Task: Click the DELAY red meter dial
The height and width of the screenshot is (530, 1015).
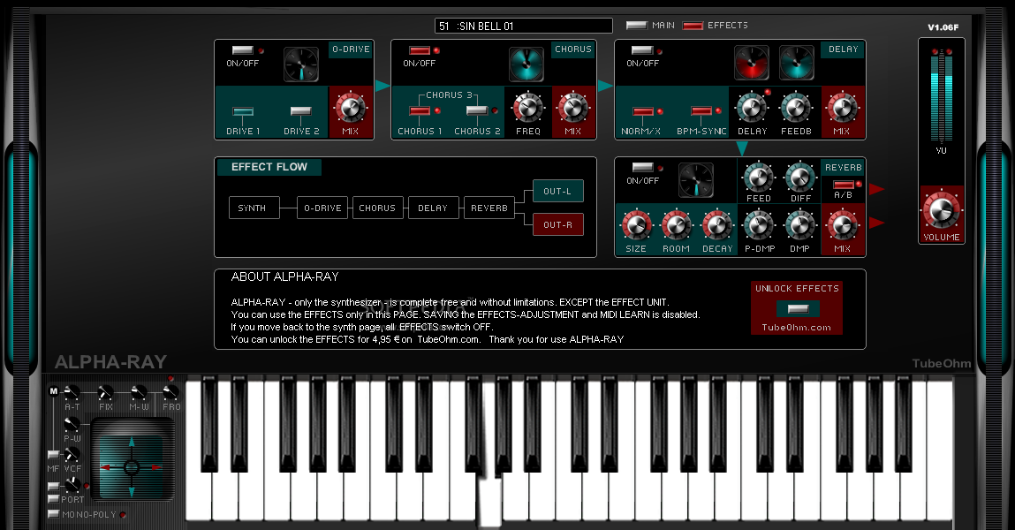Action: pyautogui.click(x=752, y=63)
